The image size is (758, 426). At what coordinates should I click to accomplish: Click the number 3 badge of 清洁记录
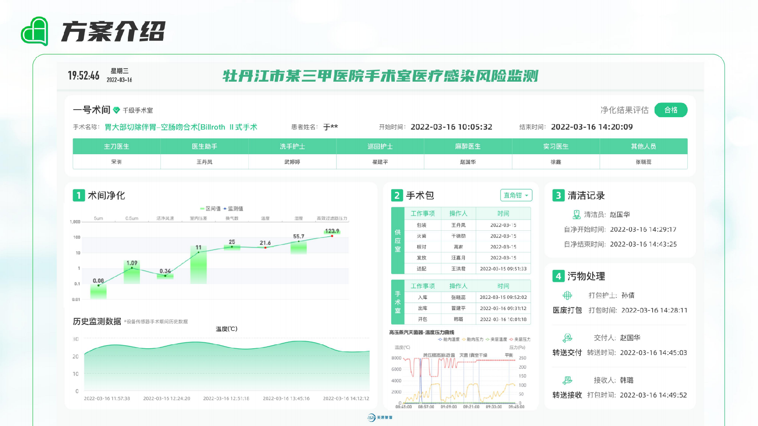pos(558,196)
